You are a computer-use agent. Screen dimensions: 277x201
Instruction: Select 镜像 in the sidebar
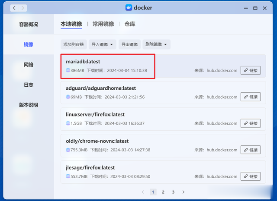(29, 44)
